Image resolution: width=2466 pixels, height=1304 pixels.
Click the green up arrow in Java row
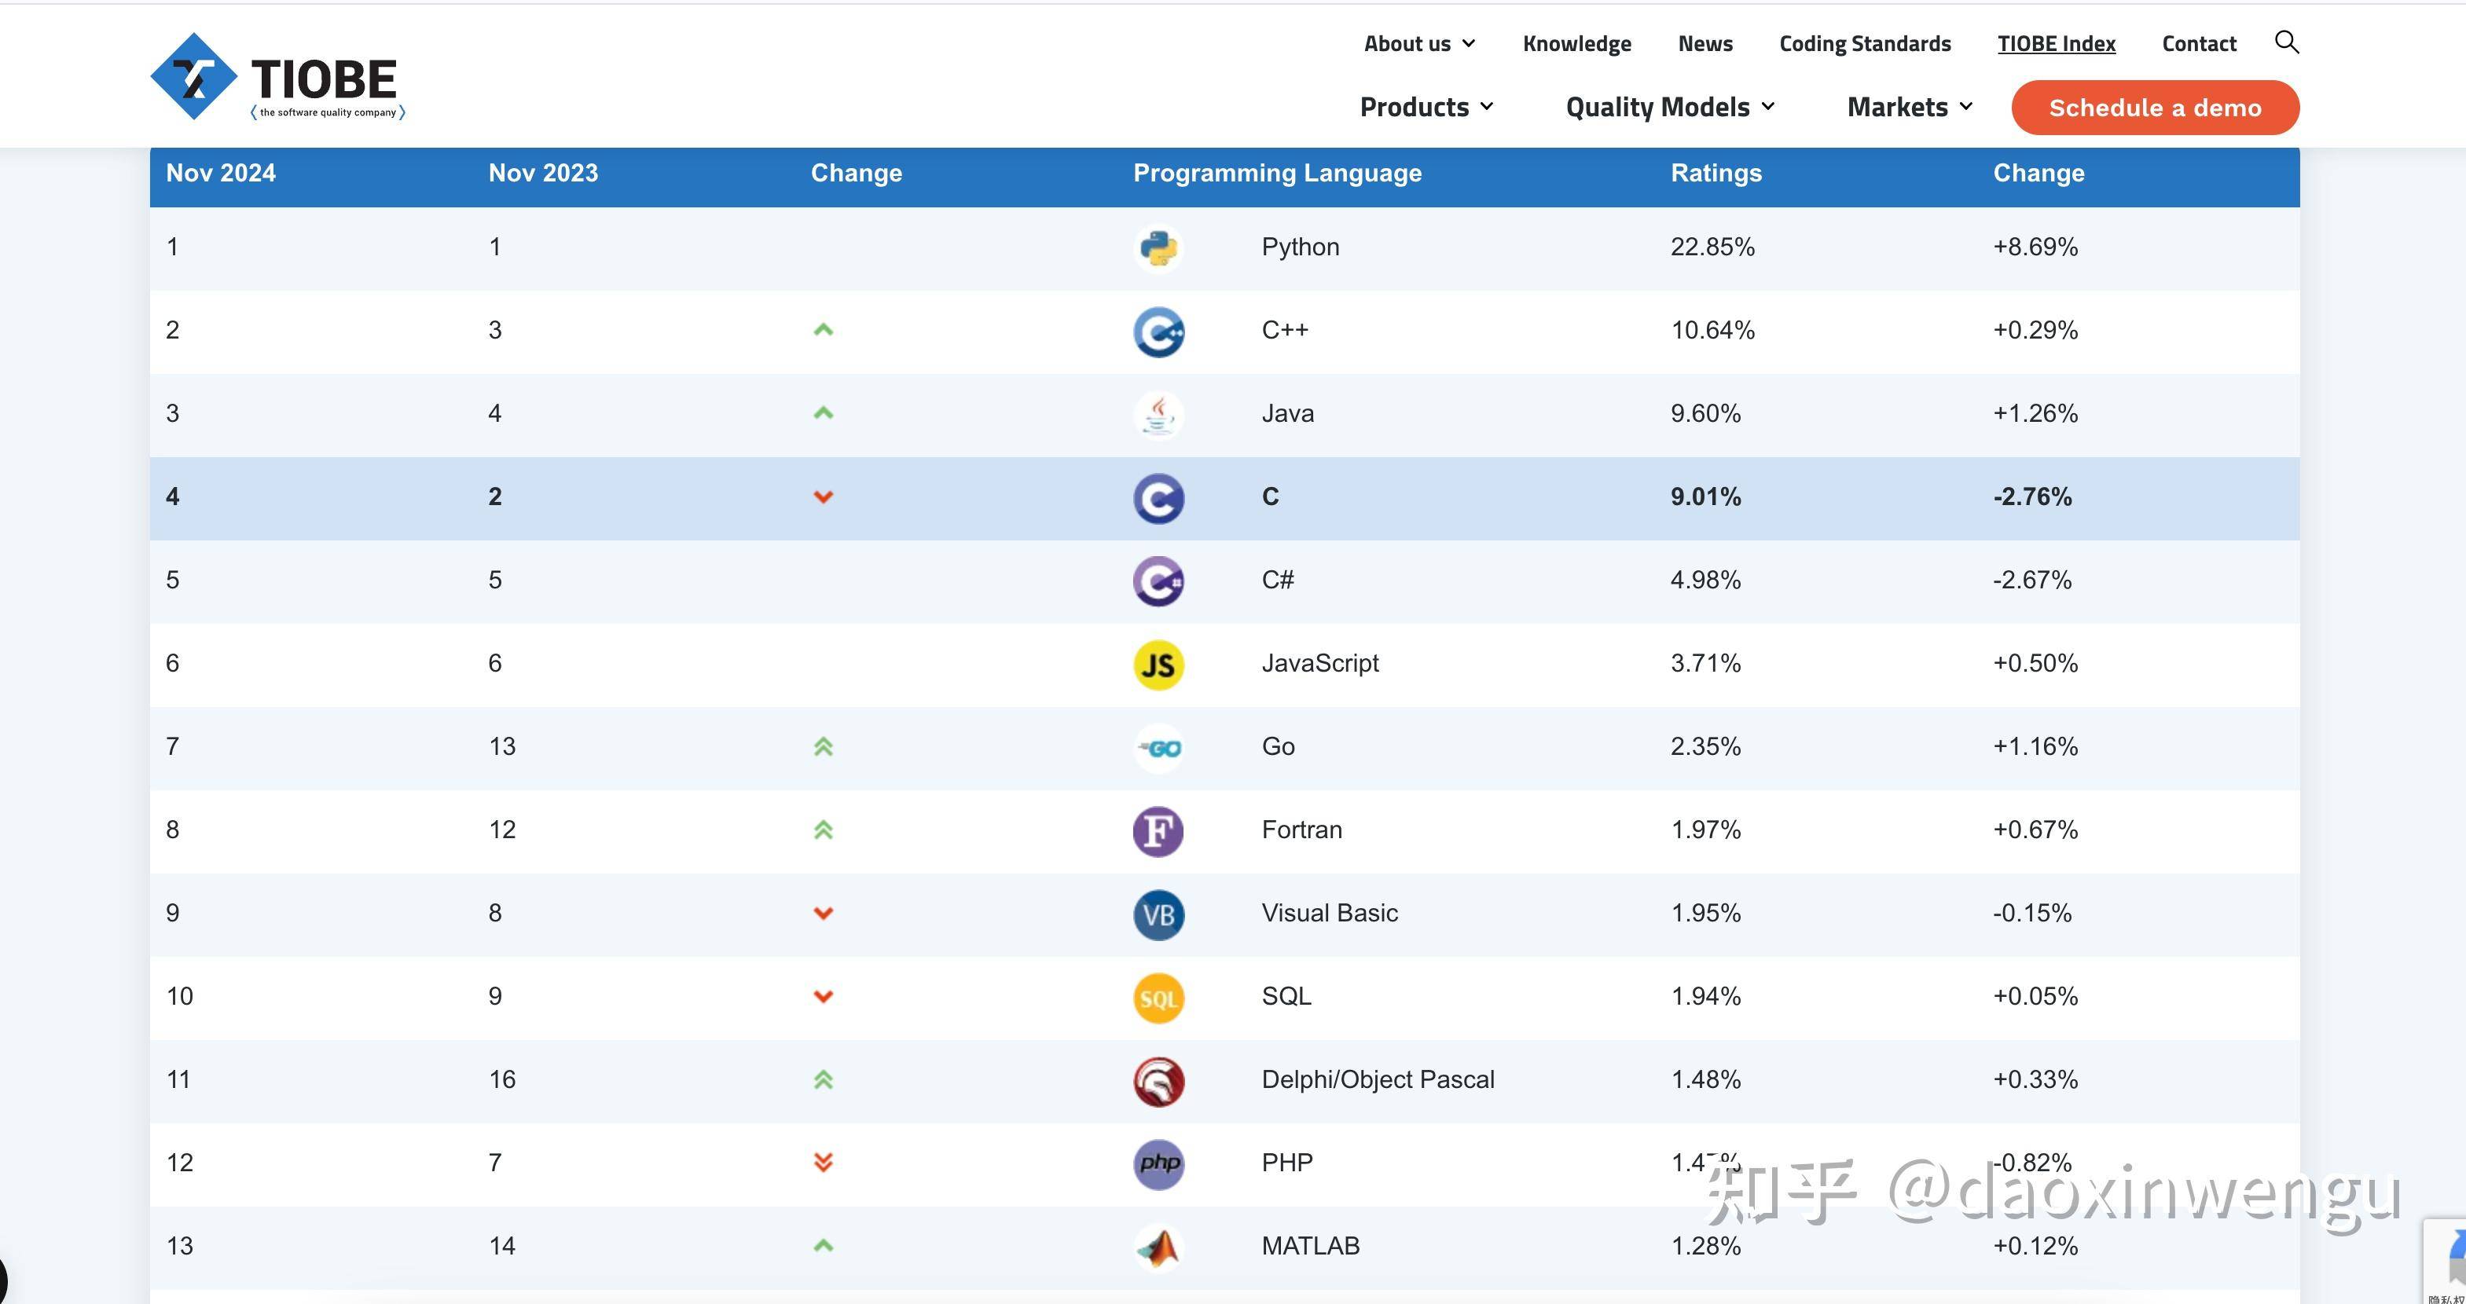[x=824, y=413]
